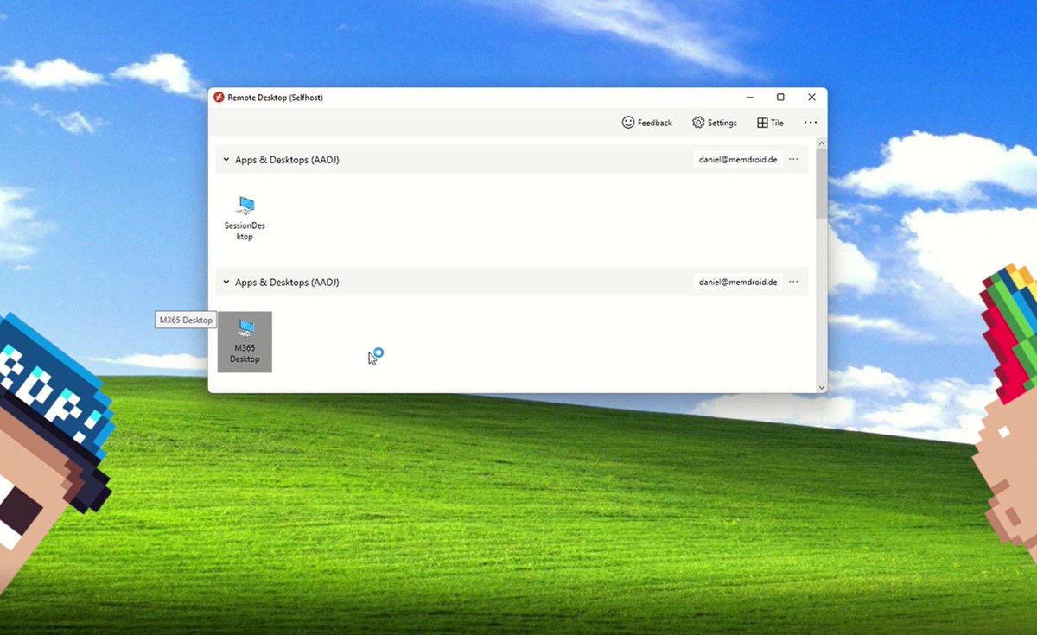Select the M365 Desktop icon
Screen dimensions: 1037x635
(x=245, y=342)
